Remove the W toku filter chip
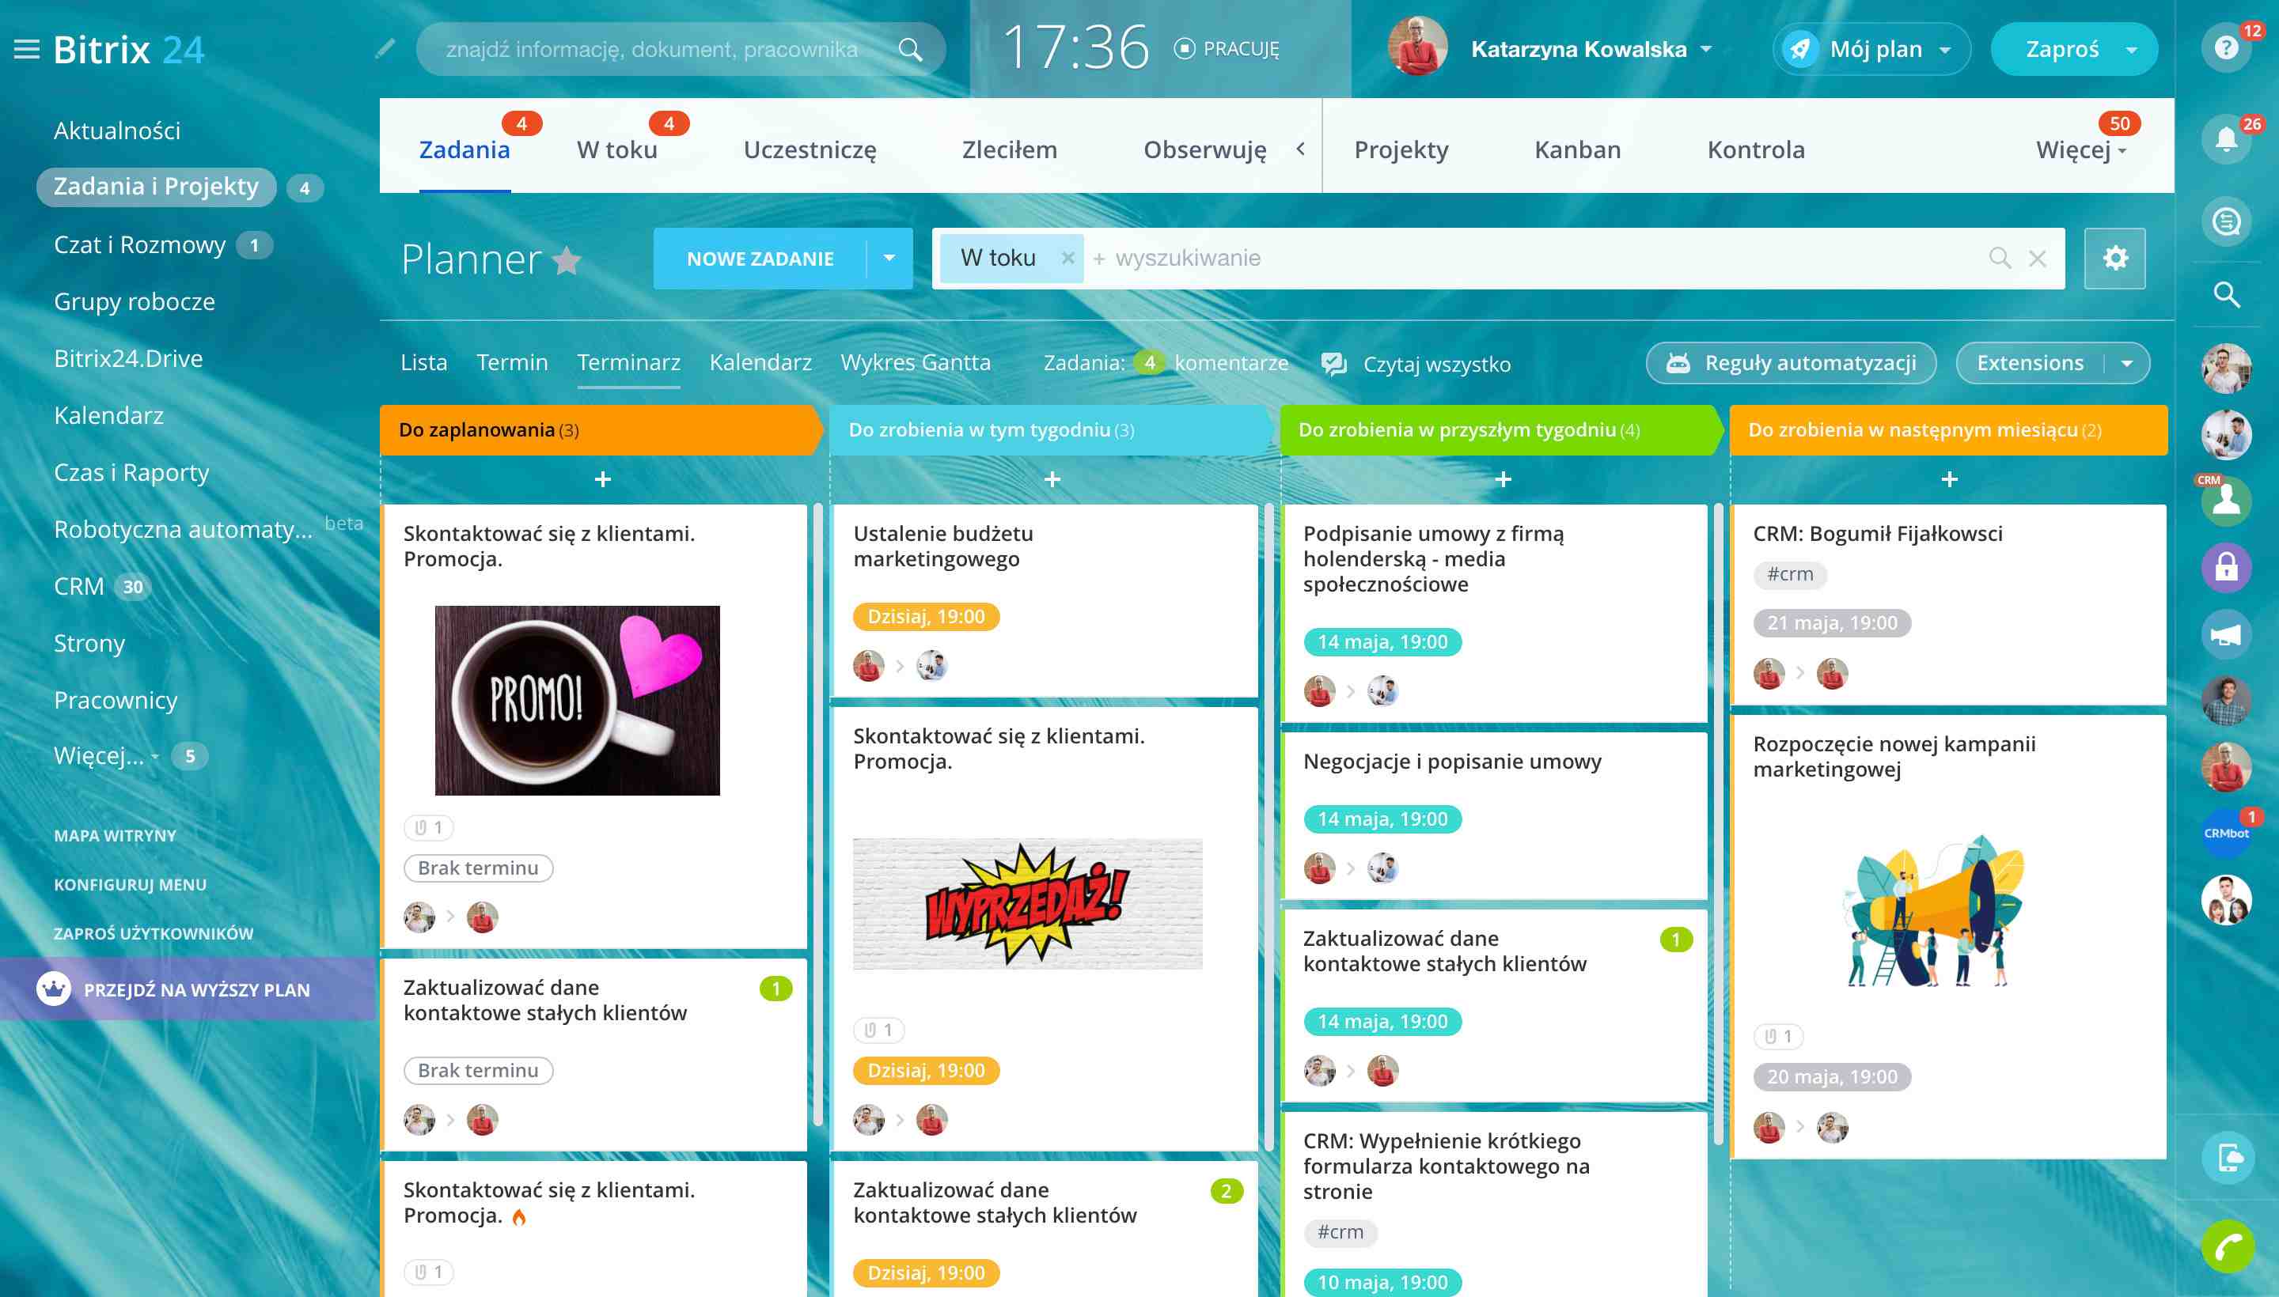 tap(1067, 259)
